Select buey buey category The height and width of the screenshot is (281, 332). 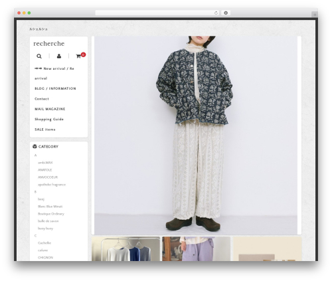pos(45,229)
